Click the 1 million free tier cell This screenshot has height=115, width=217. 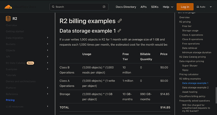point(128,81)
